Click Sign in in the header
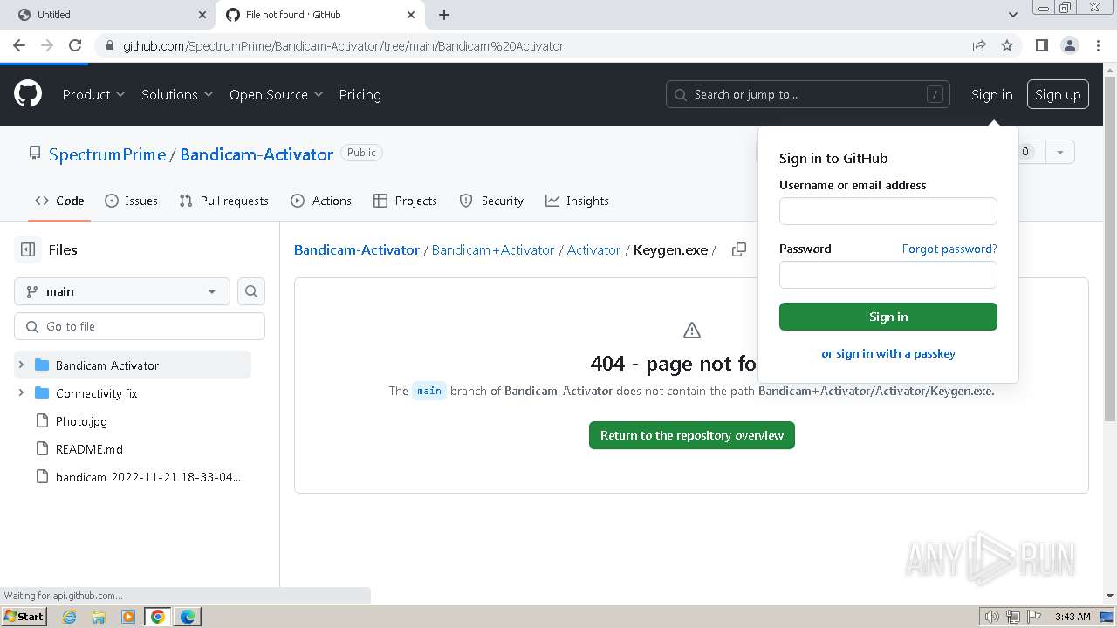Image resolution: width=1117 pixels, height=628 pixels. click(992, 94)
